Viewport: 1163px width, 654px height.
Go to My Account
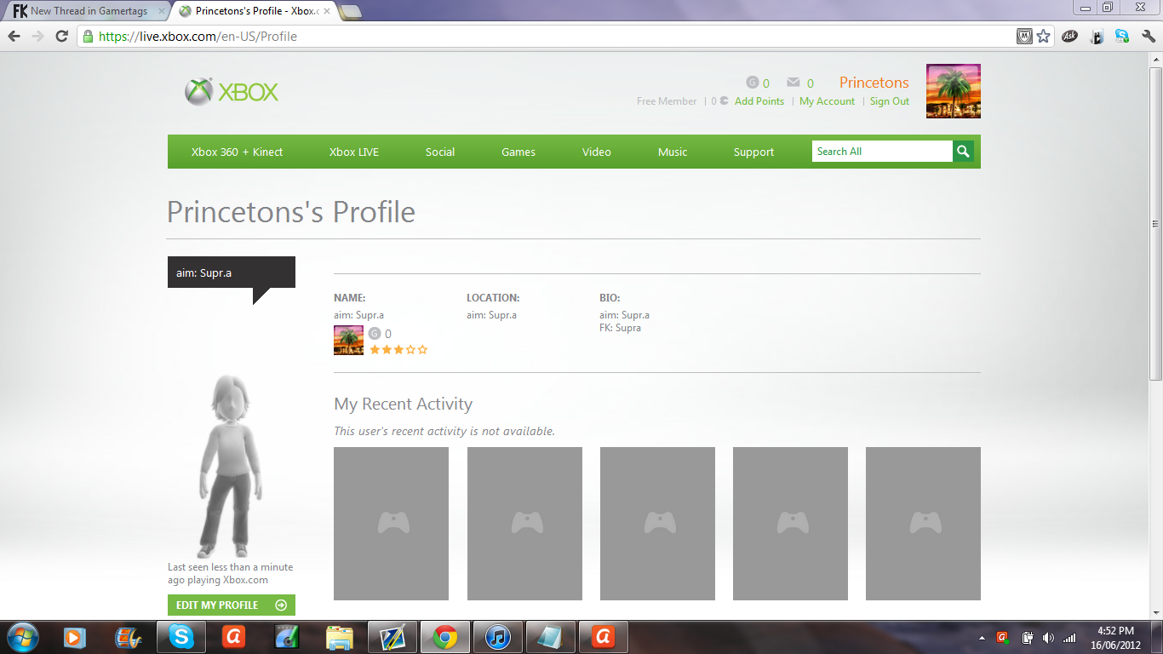coord(827,101)
